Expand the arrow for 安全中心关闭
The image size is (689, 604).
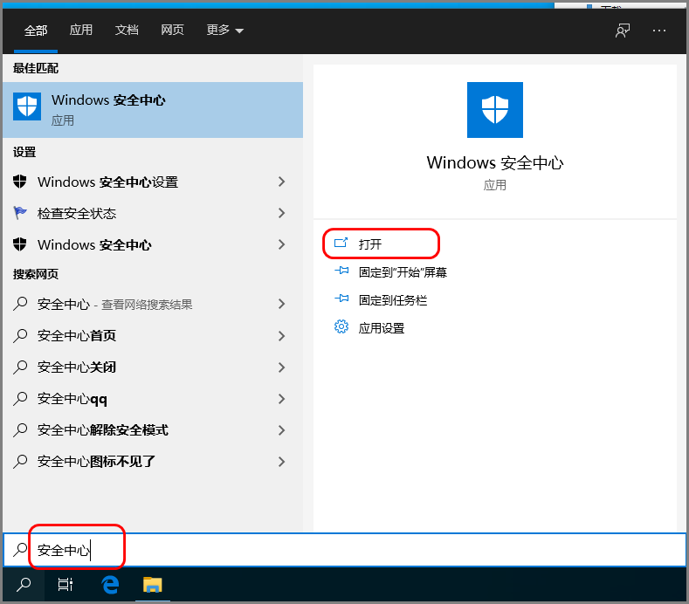[x=282, y=367]
